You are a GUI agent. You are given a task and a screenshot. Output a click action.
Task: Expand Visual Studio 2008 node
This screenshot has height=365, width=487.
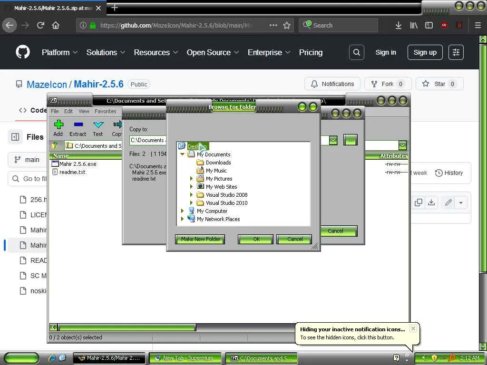point(191,194)
